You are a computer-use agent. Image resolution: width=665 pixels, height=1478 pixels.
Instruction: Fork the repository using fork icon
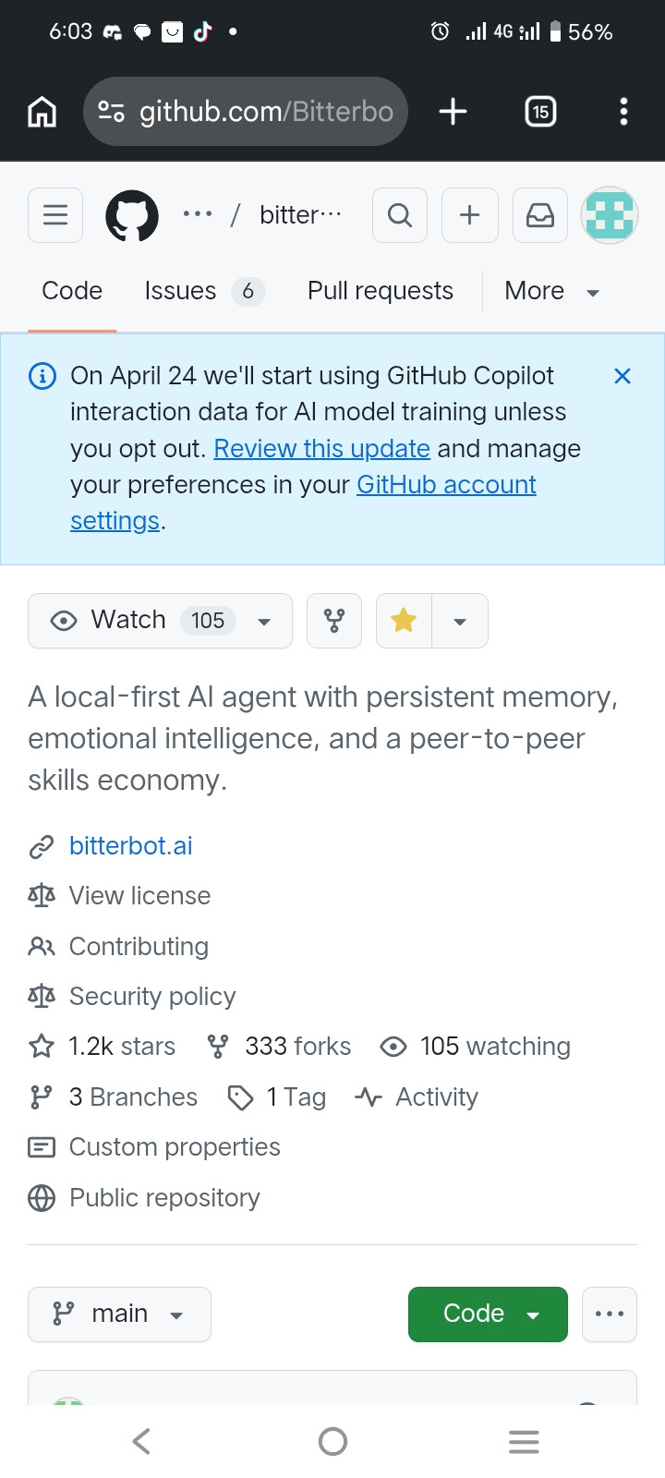point(334,621)
